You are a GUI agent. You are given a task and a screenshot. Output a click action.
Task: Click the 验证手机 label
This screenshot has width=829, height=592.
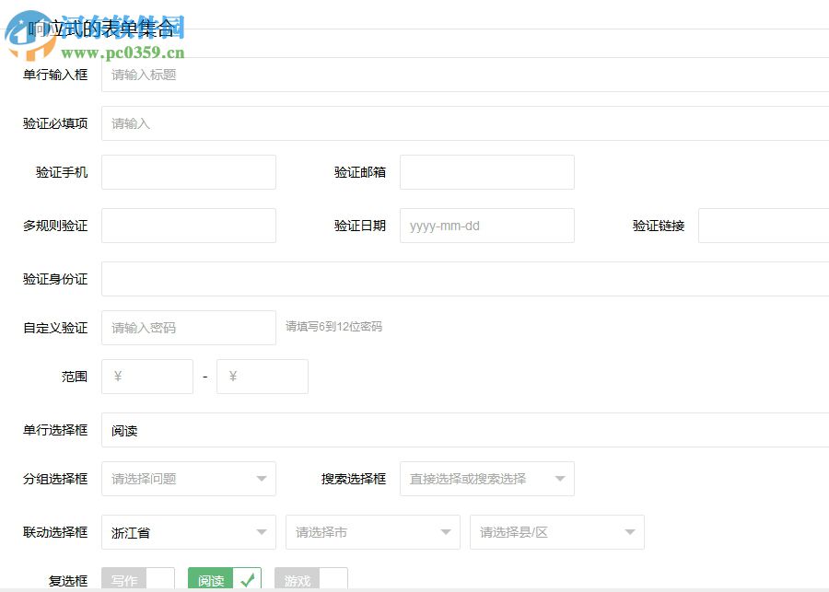tap(62, 172)
